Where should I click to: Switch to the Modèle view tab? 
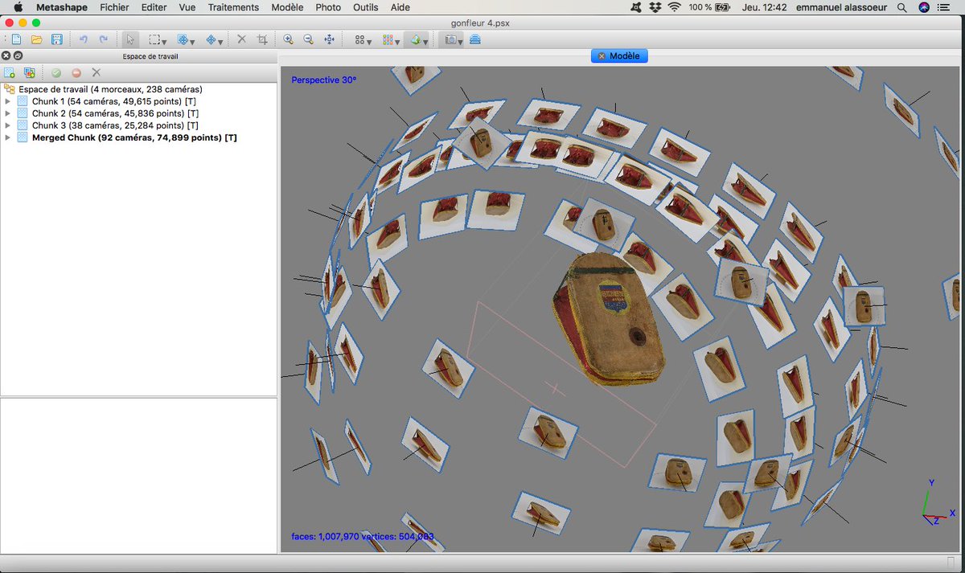(619, 56)
